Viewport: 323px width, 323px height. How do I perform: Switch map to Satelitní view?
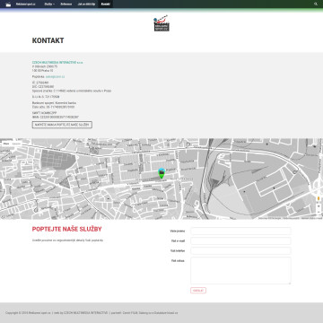click(16, 144)
